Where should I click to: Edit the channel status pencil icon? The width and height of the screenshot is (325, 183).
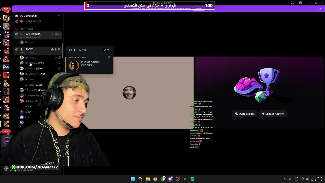coord(39,38)
